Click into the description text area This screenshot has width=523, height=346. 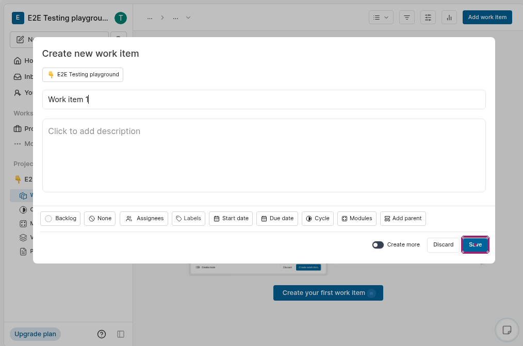(x=264, y=155)
